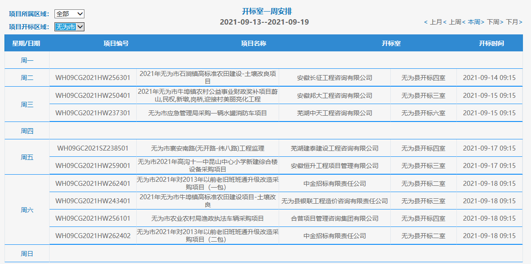Open the 项目所属区域 dropdown showing 全部
Image resolution: width=531 pixels, height=264 pixels.
(69, 14)
